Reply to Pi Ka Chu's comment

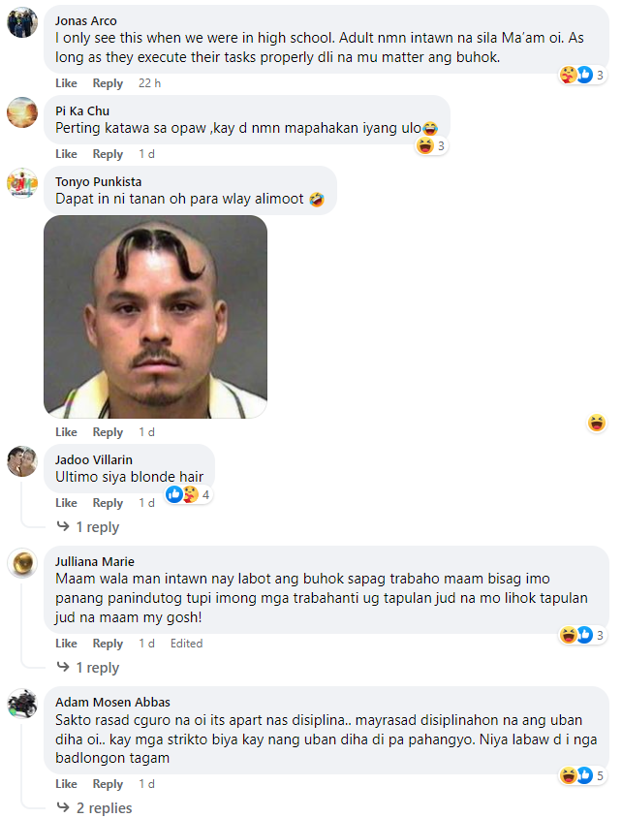108,154
